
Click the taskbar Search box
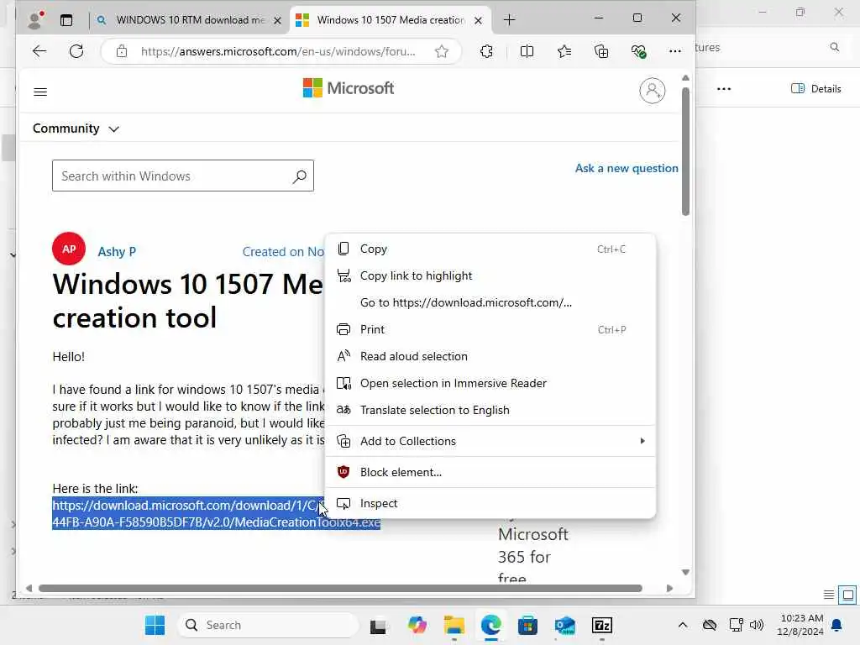268,625
